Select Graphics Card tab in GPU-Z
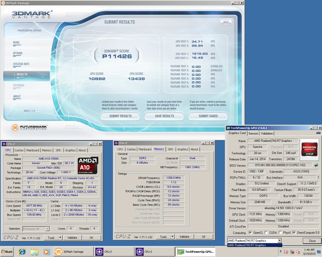322x257 pixels. click(237, 133)
